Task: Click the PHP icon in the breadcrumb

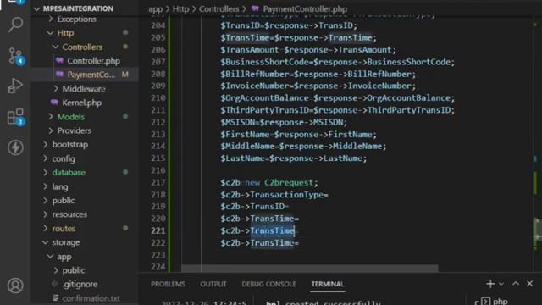Action: (x=255, y=8)
